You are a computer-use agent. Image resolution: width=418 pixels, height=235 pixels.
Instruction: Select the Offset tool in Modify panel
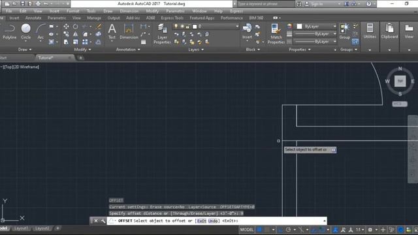tap(99, 42)
